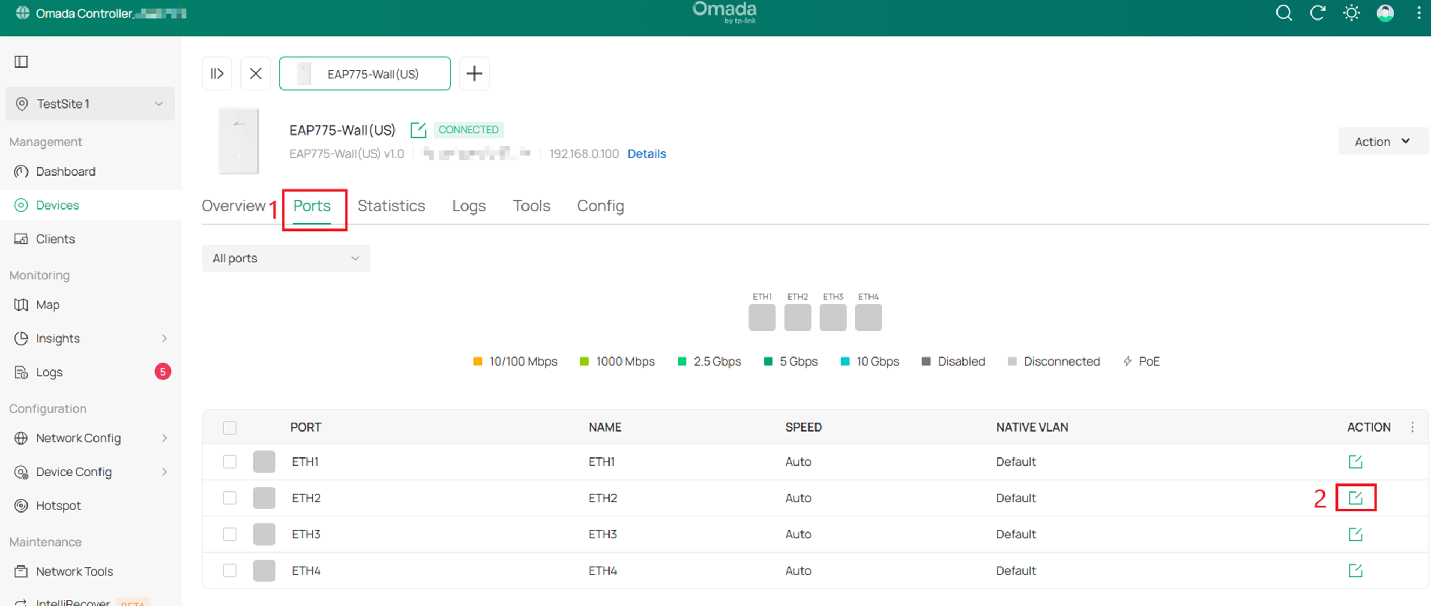The width and height of the screenshot is (1431, 606).
Task: Click the ETH1 port diagram box
Action: (x=762, y=317)
